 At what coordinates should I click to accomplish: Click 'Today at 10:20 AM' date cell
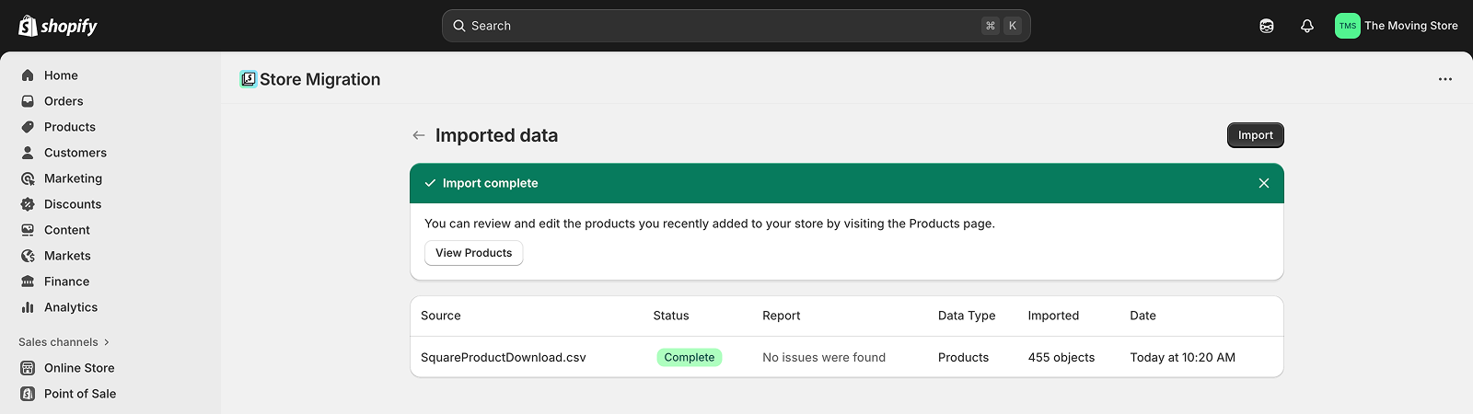[1183, 357]
